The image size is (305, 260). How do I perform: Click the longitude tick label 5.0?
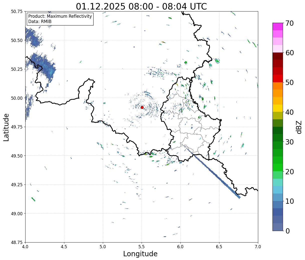click(103, 247)
